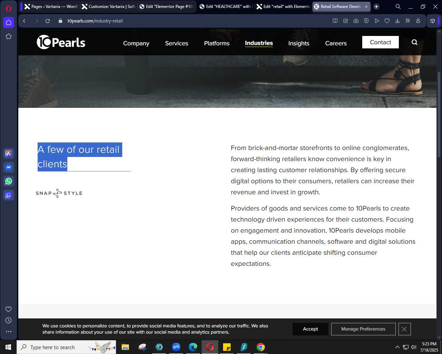Viewport: 442px width, 354px height.
Task: Switch to Edit "retail" with Elementor tab
Action: pos(284,7)
